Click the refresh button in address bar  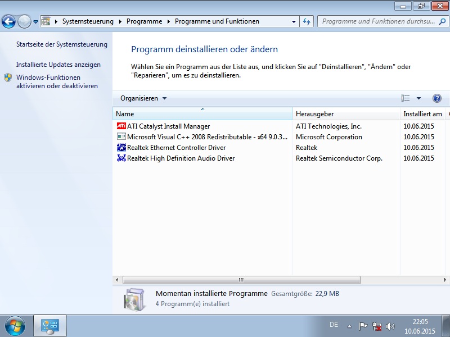(307, 21)
